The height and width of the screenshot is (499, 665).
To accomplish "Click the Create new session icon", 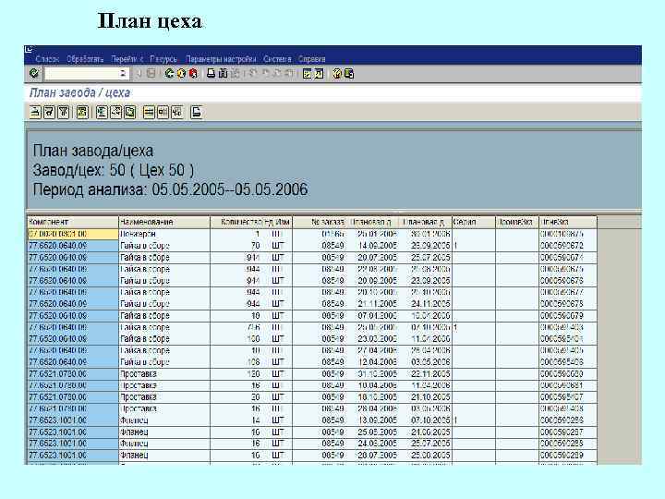I will [x=307, y=73].
